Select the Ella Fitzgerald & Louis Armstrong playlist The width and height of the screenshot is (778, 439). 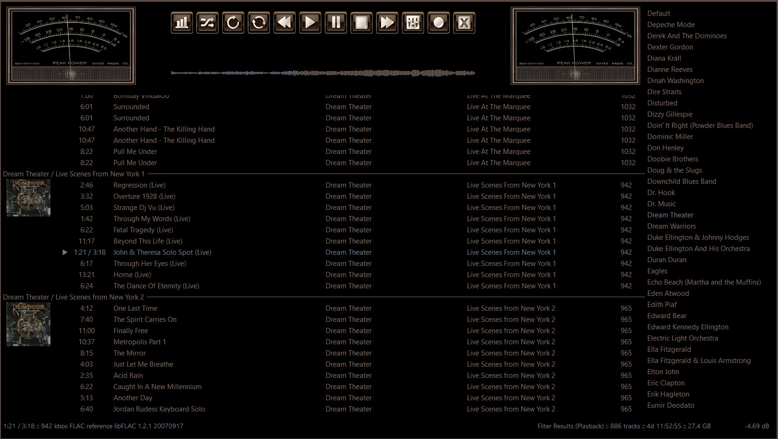(699, 361)
